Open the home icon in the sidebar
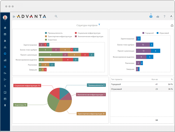 [x=5, y=28]
